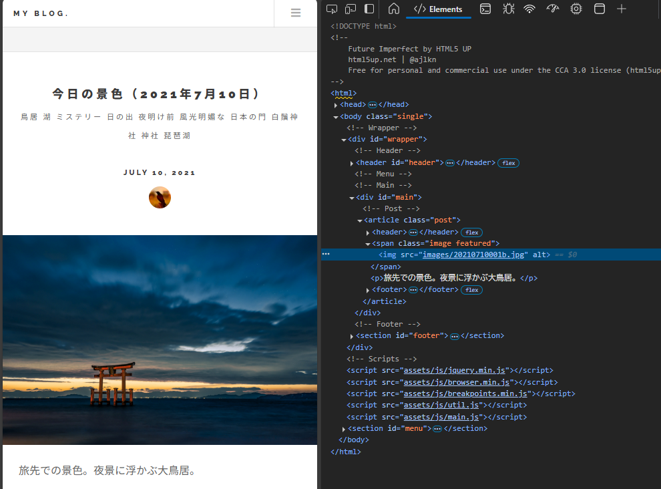The height and width of the screenshot is (489, 661).
Task: Click the featured torii gate photo
Action: [160, 339]
